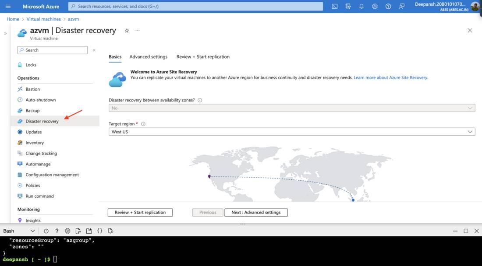Viewport: 482px width, 266px height.
Task: Open new session icon in Cloud Shell
Action: click(x=89, y=231)
